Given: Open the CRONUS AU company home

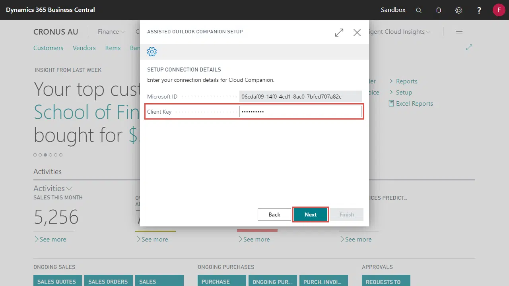Looking at the screenshot, I should pyautogui.click(x=56, y=32).
